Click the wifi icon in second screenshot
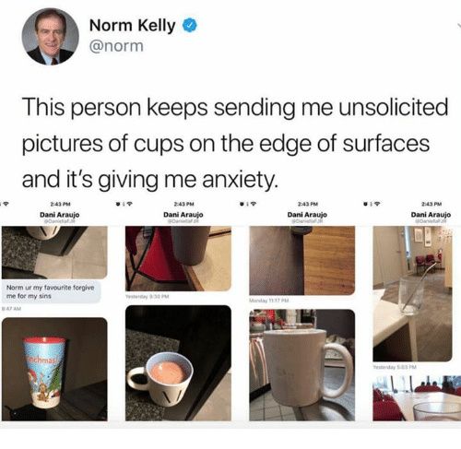461x449 pixels. 130,204
